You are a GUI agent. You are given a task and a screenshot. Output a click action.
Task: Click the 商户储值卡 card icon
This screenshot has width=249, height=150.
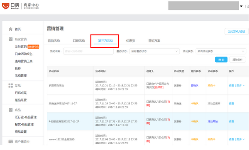10,141
